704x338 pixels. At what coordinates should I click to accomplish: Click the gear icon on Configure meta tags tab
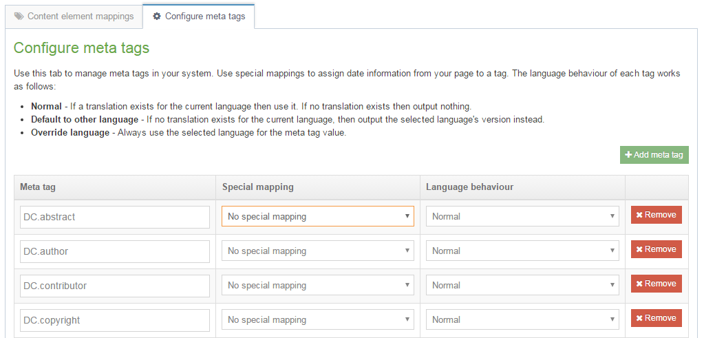157,17
